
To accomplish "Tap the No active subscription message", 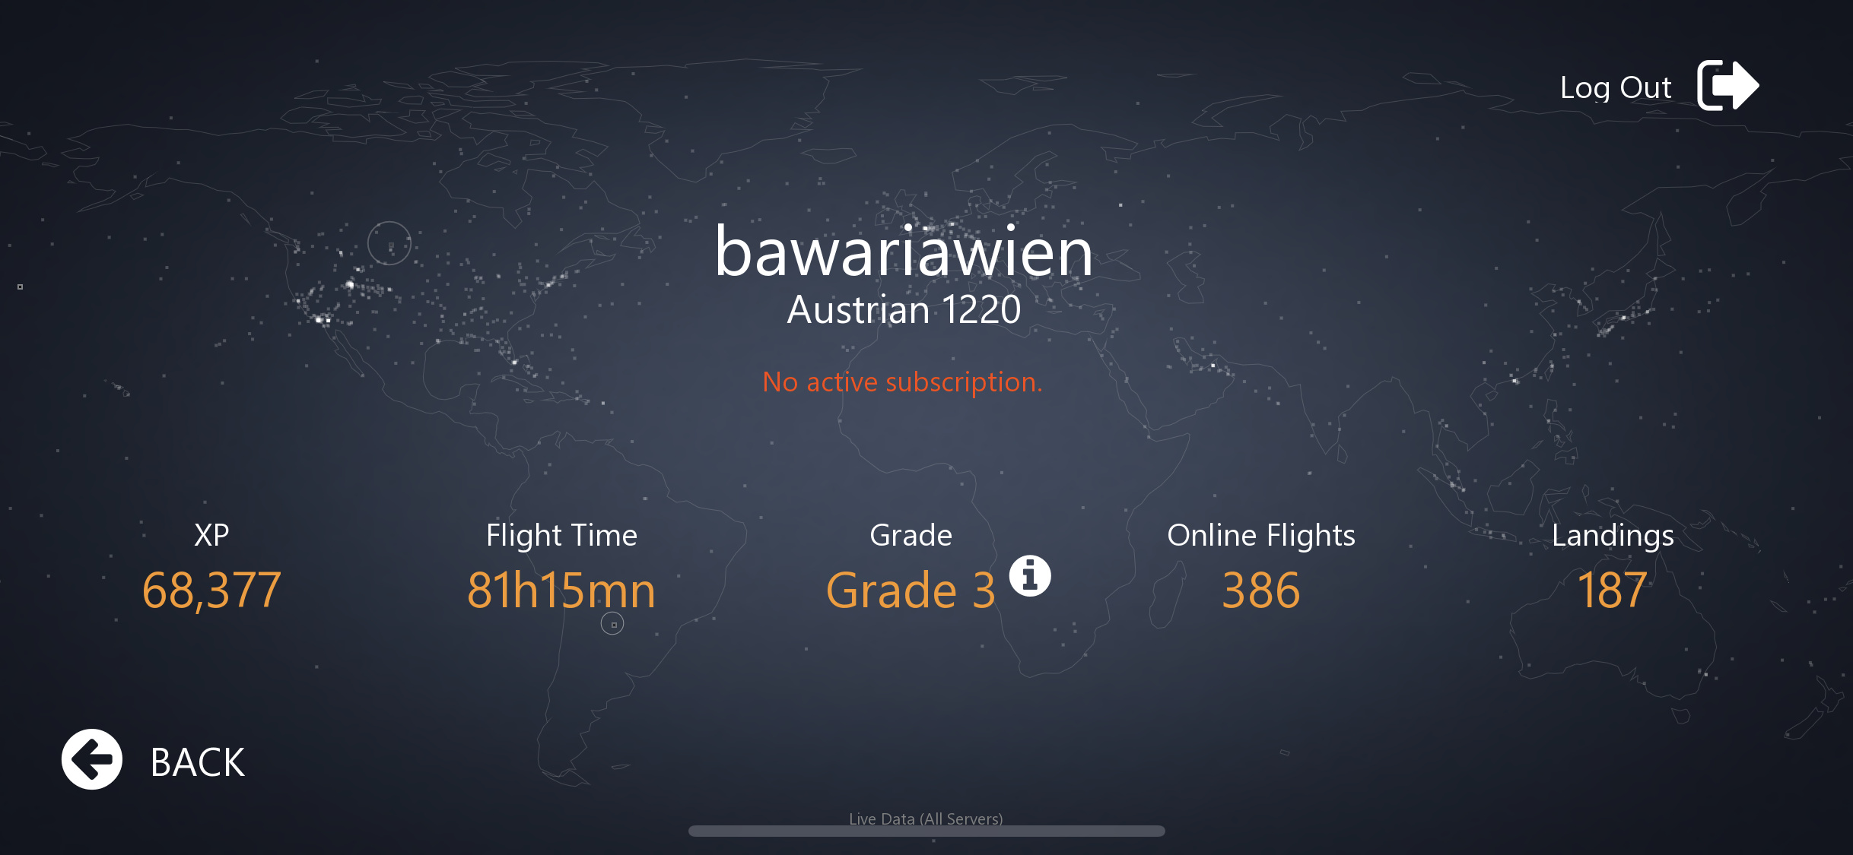I will click(x=902, y=382).
